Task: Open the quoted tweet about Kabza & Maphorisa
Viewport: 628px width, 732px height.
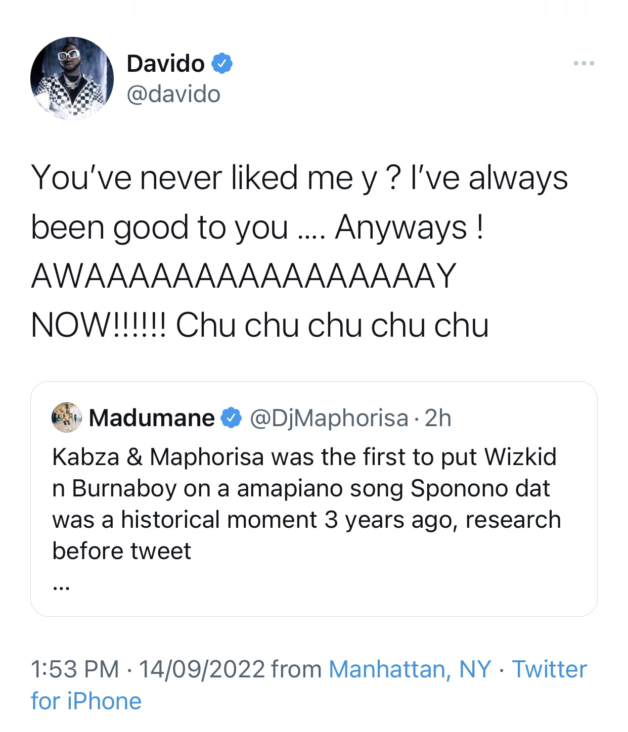Action: pos(314,499)
